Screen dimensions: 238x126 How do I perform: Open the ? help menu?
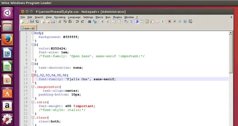coord(137,17)
